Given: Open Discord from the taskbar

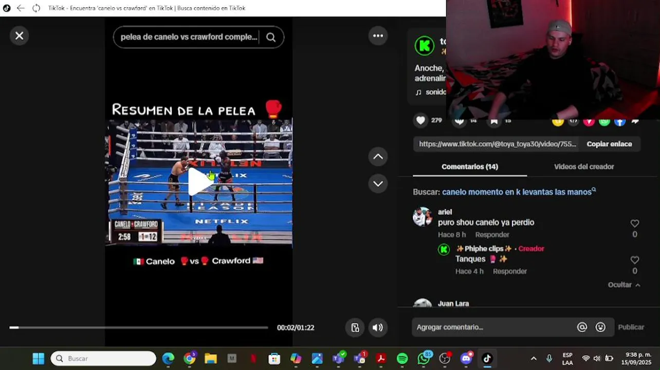Looking at the screenshot, I should tap(466, 358).
